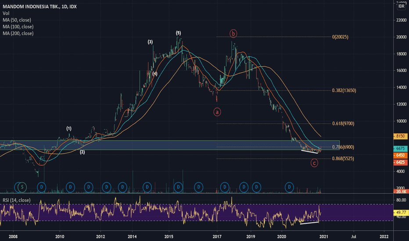Click the 0.382(13650) Fibonacci level label
409x241 pixels.
[344, 90]
